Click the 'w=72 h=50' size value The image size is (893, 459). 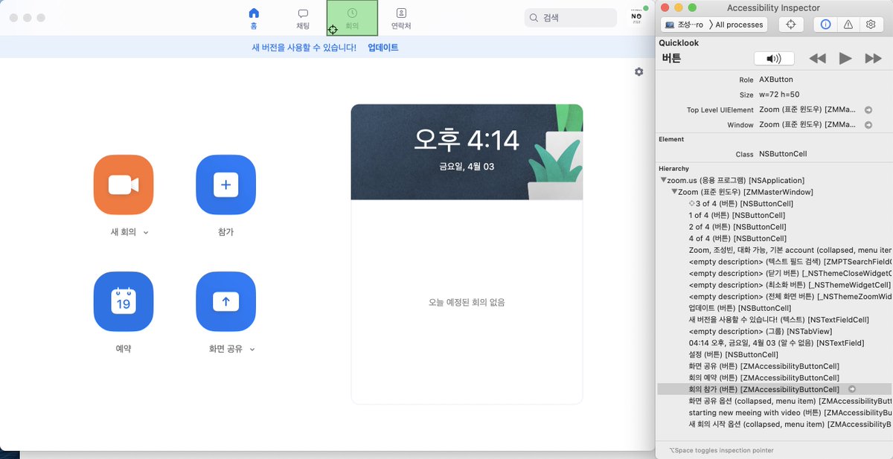point(779,95)
